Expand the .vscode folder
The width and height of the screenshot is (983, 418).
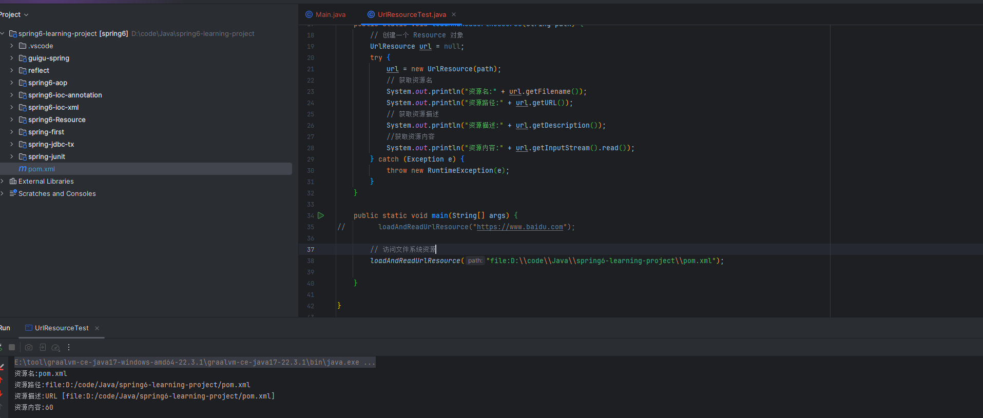coord(12,46)
